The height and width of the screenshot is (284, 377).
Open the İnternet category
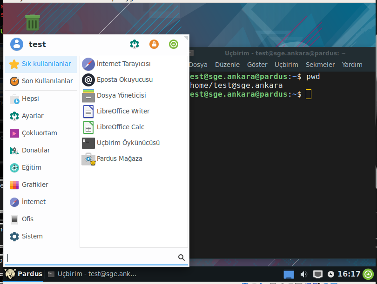click(x=40, y=202)
